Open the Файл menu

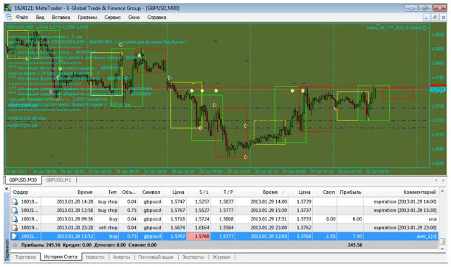pos(22,17)
